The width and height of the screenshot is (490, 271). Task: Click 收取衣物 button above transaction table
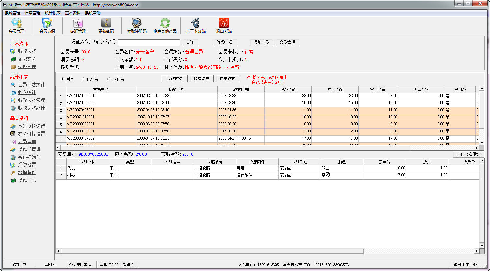tap(174, 78)
